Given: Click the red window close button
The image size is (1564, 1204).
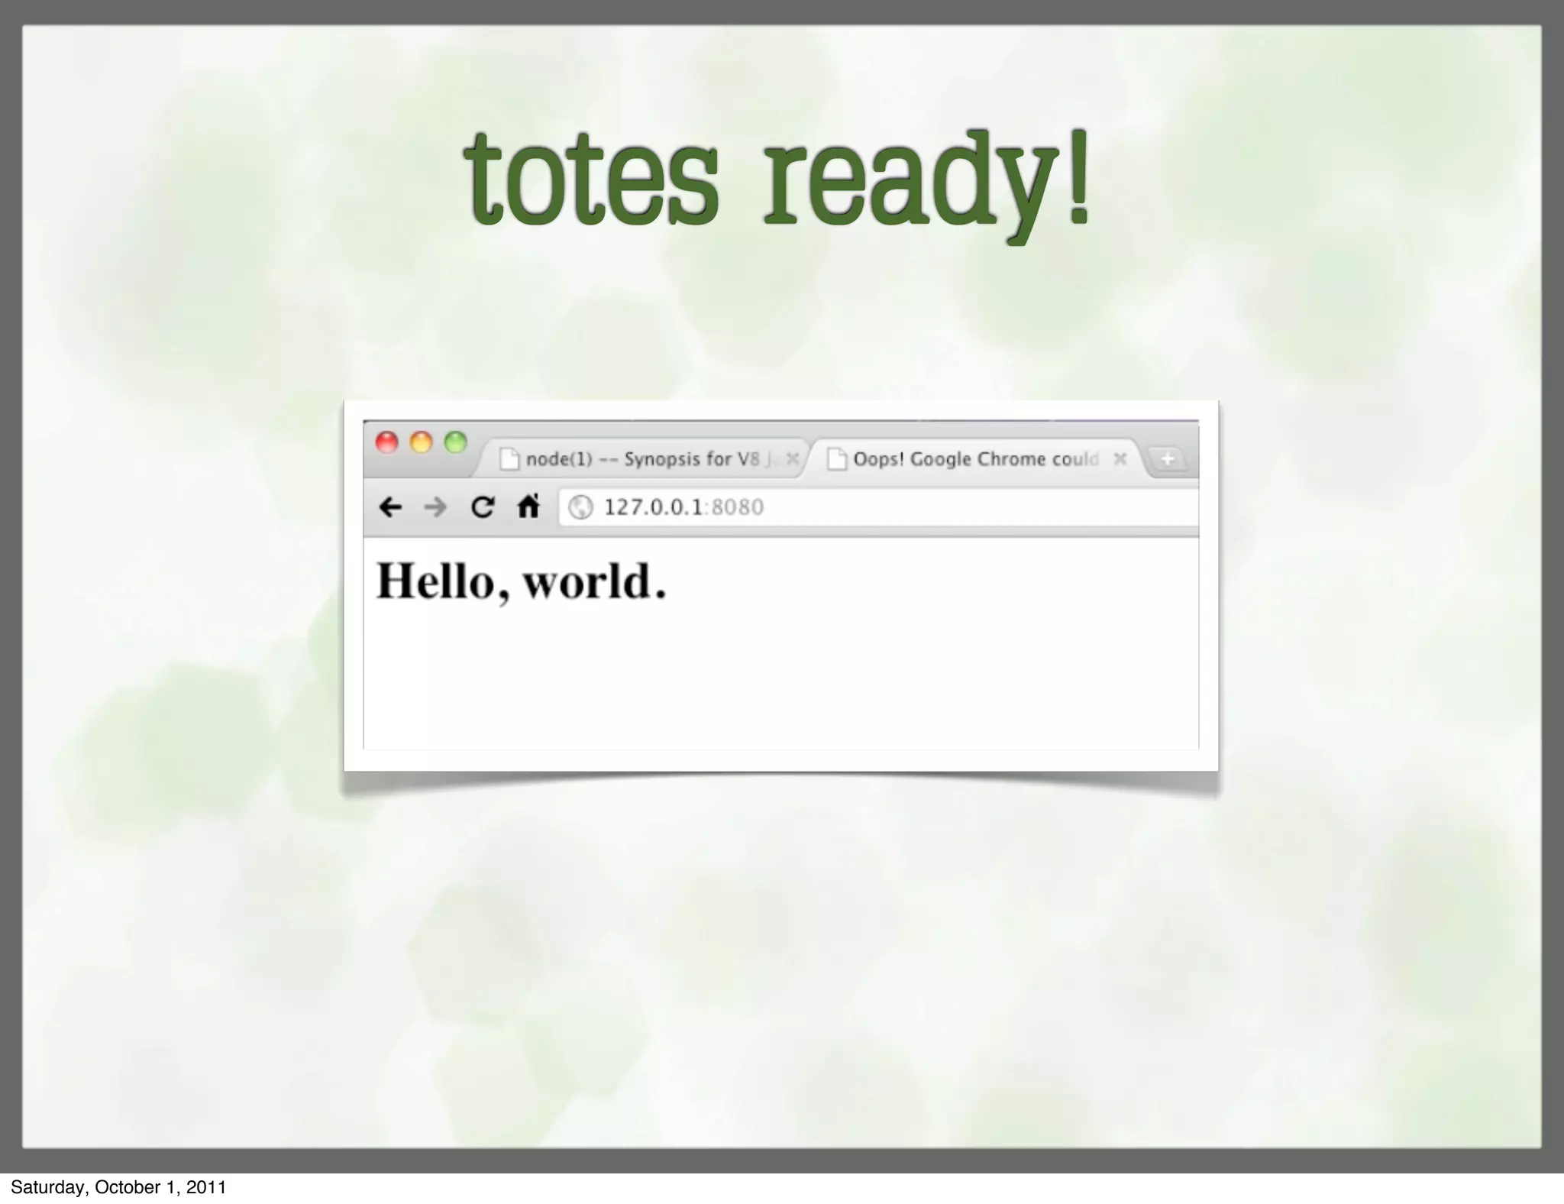Looking at the screenshot, I should [x=387, y=442].
